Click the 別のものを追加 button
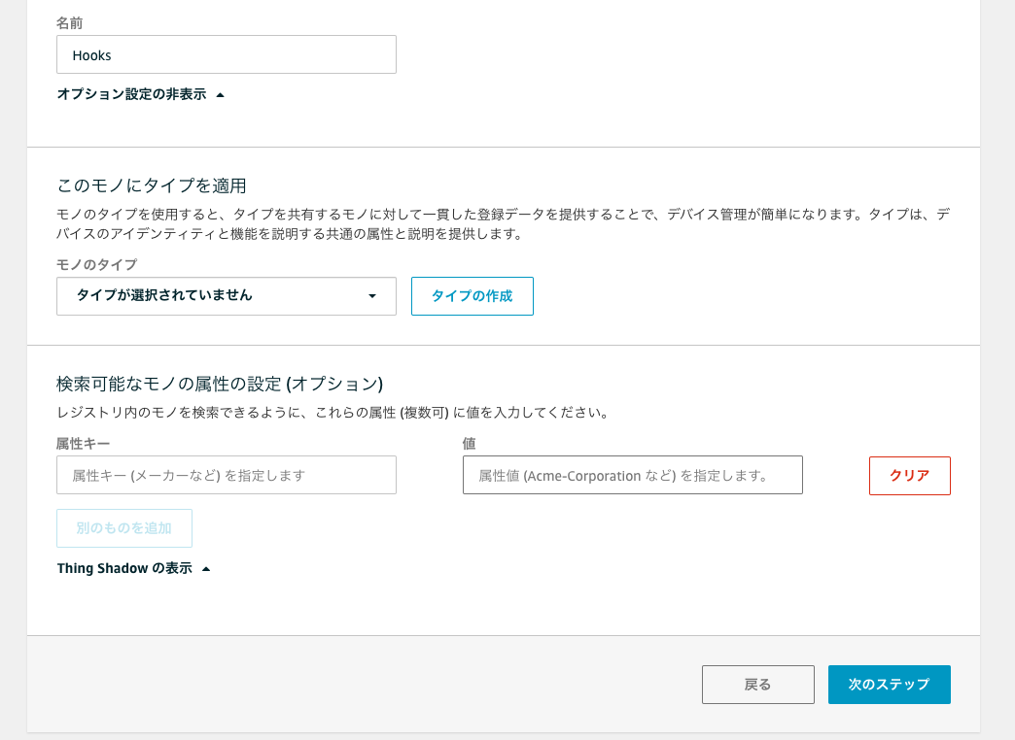 [x=123, y=528]
